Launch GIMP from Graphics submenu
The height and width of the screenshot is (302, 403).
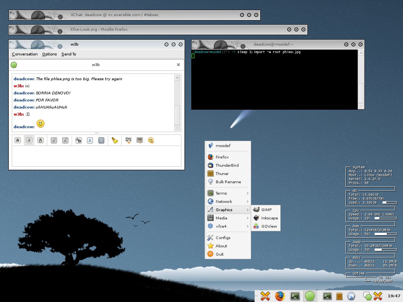pyautogui.click(x=266, y=210)
